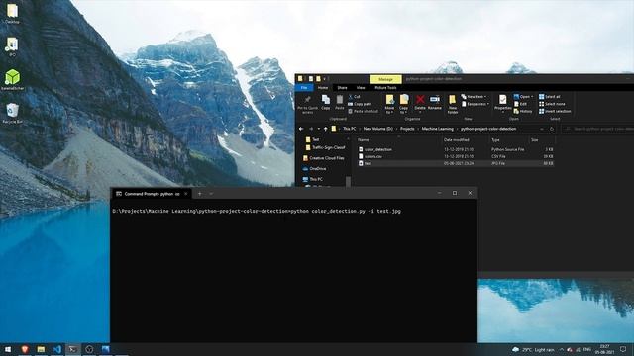Select the green cube desktop shortcut
The height and width of the screenshot is (356, 634).
coord(13,79)
